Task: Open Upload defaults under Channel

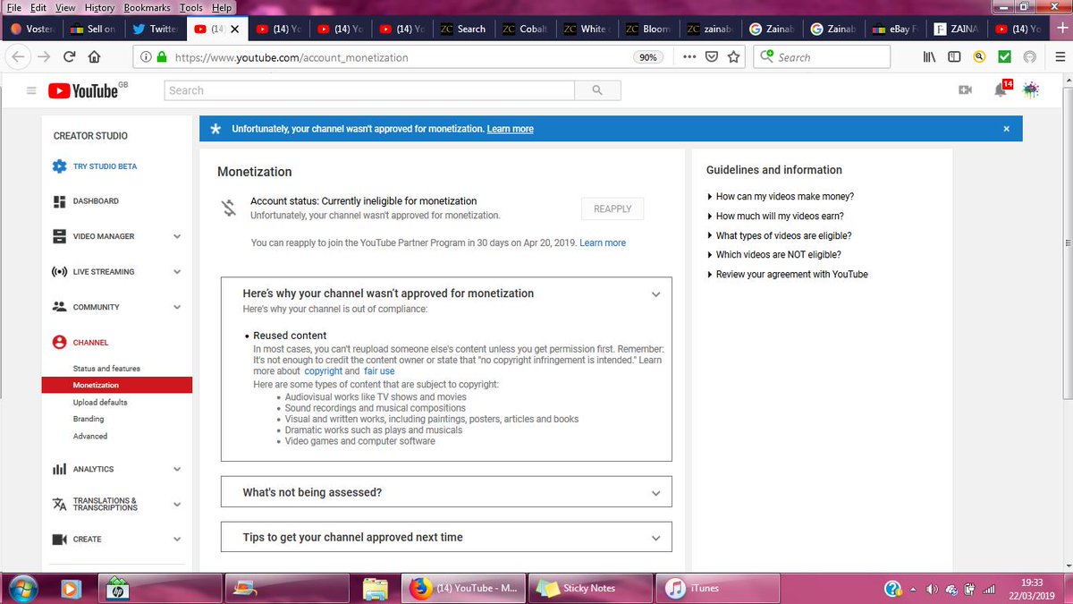Action: pos(100,403)
